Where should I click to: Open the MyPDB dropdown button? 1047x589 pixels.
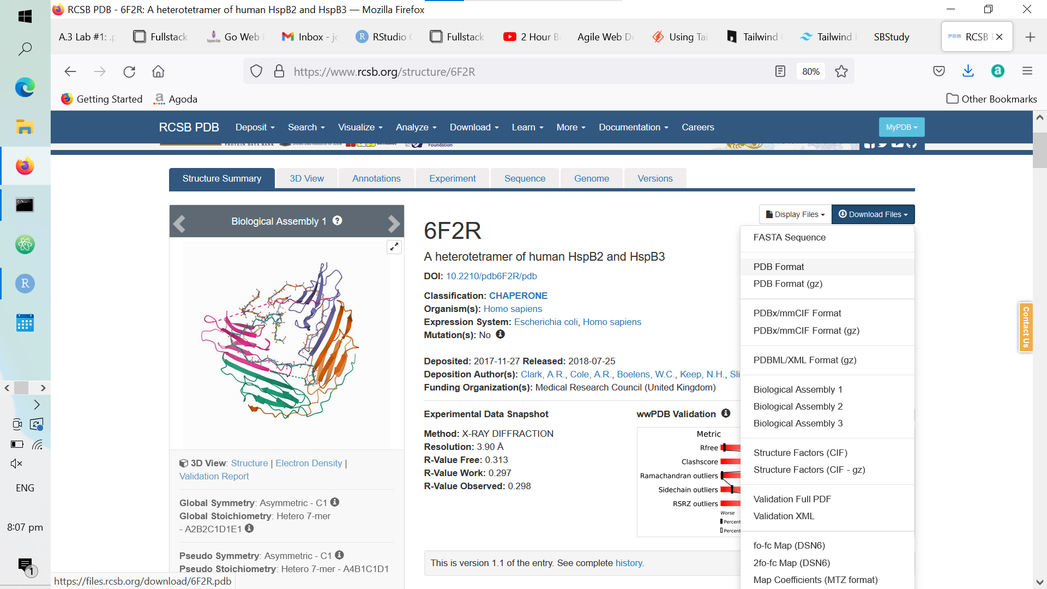pyautogui.click(x=901, y=127)
